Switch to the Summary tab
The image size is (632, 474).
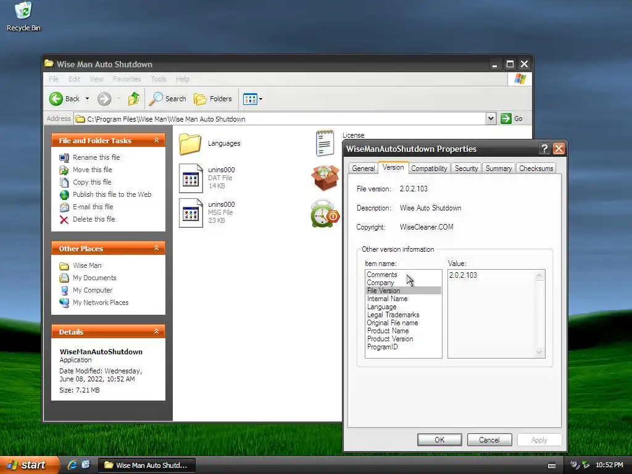tap(499, 168)
